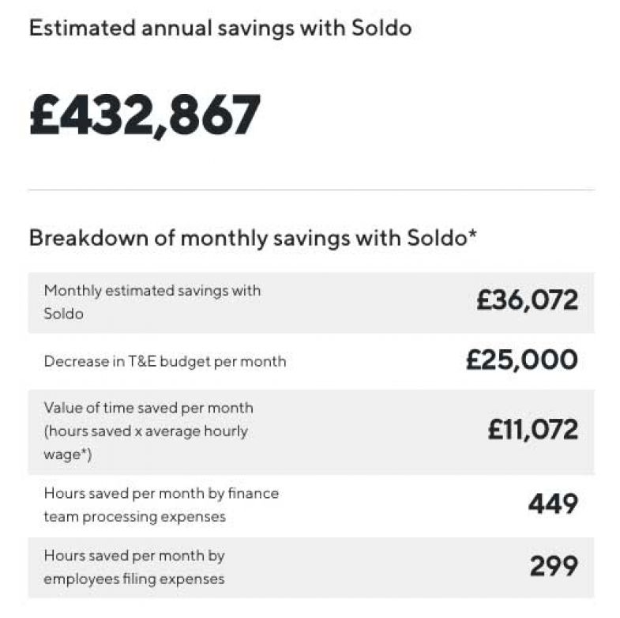Image resolution: width=620 pixels, height=618 pixels.
Task: Click "Soldo" in the first table row
Action: 62,314
